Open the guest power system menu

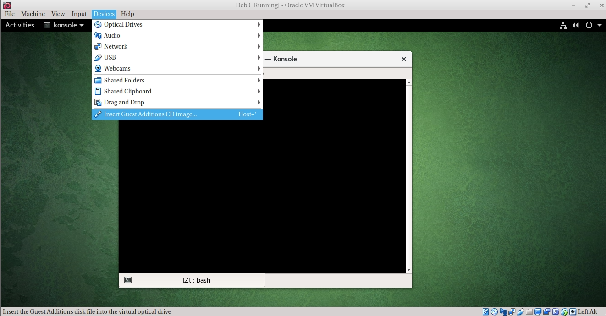click(x=594, y=25)
